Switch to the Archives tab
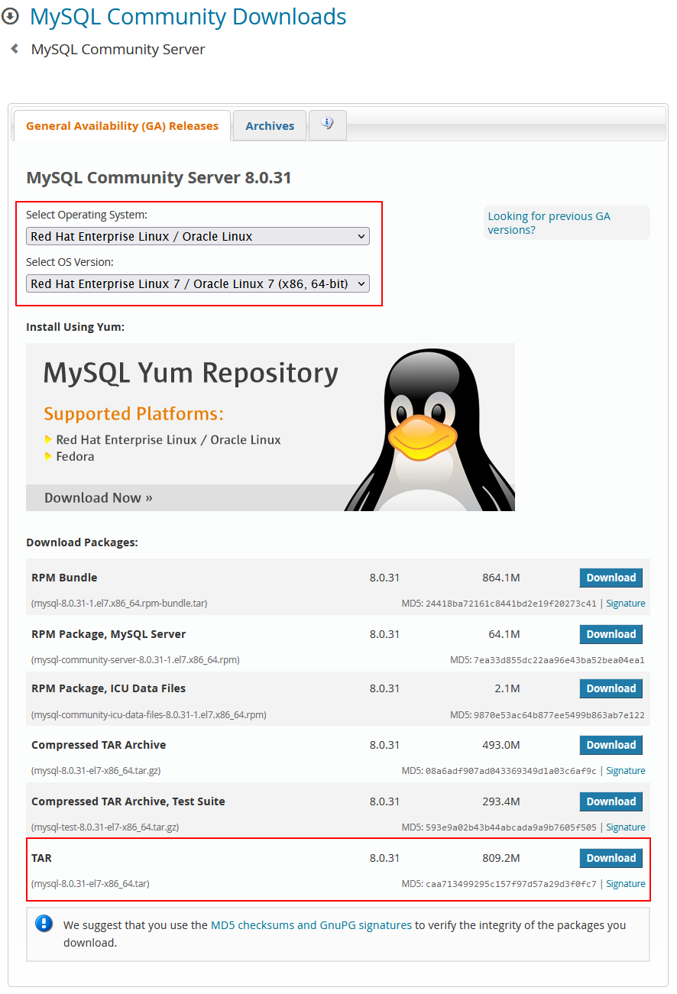The image size is (677, 994). click(x=269, y=125)
